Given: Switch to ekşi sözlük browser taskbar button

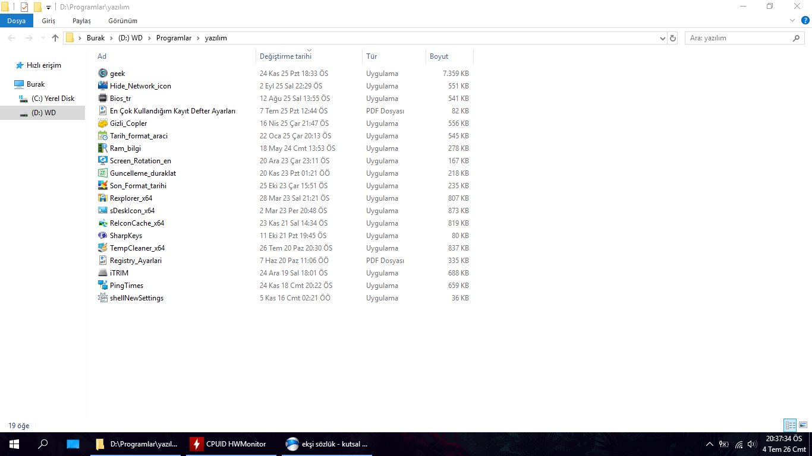Looking at the screenshot, I should point(327,444).
